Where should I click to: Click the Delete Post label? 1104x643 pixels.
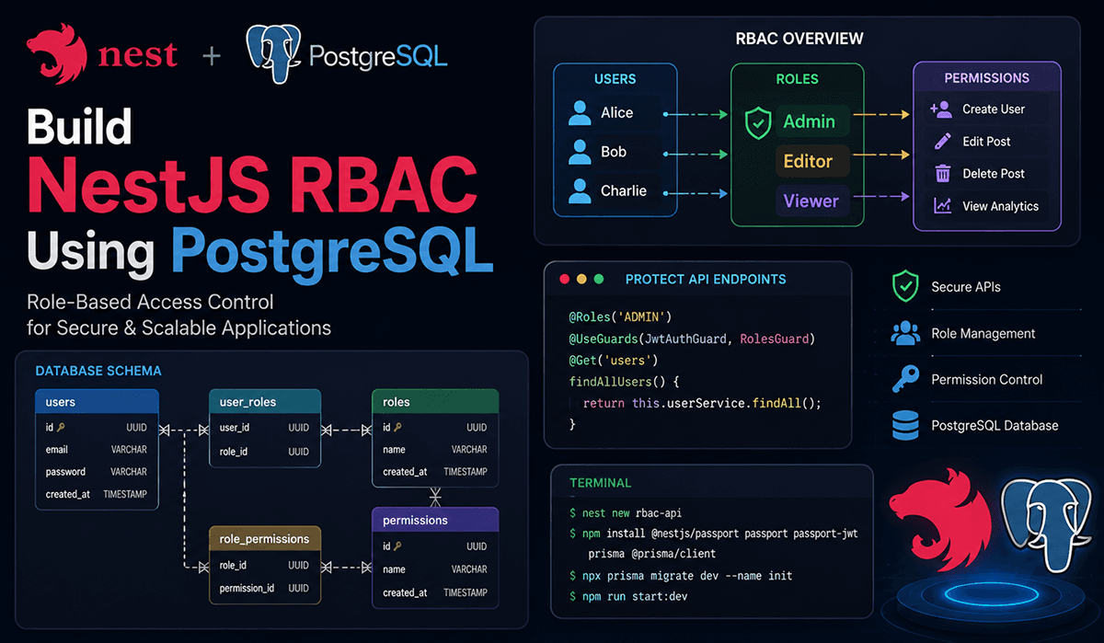[994, 174]
